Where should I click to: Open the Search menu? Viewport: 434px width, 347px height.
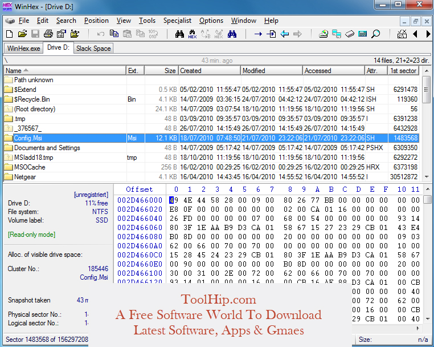pyautogui.click(x=66, y=21)
